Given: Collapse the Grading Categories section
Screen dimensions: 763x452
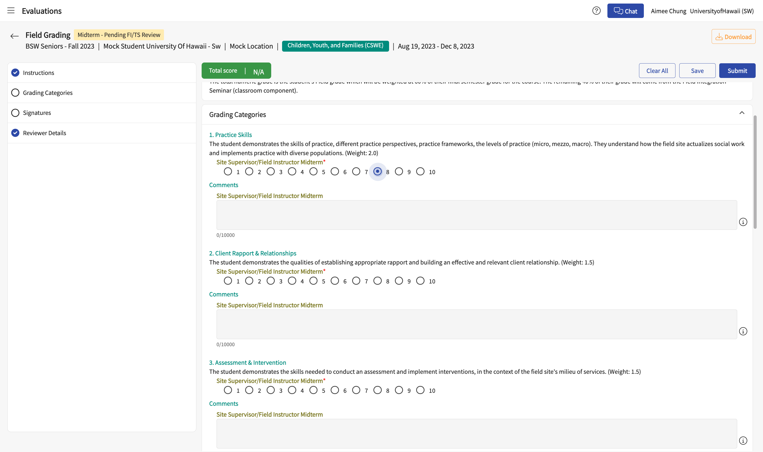Looking at the screenshot, I should pyautogui.click(x=742, y=113).
